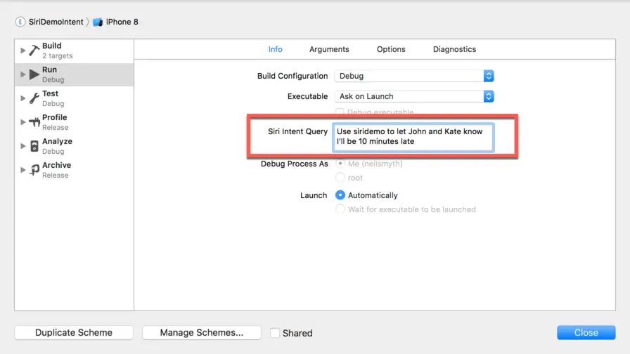Select the Automatically launch radio button
The height and width of the screenshot is (354, 630).
(340, 195)
